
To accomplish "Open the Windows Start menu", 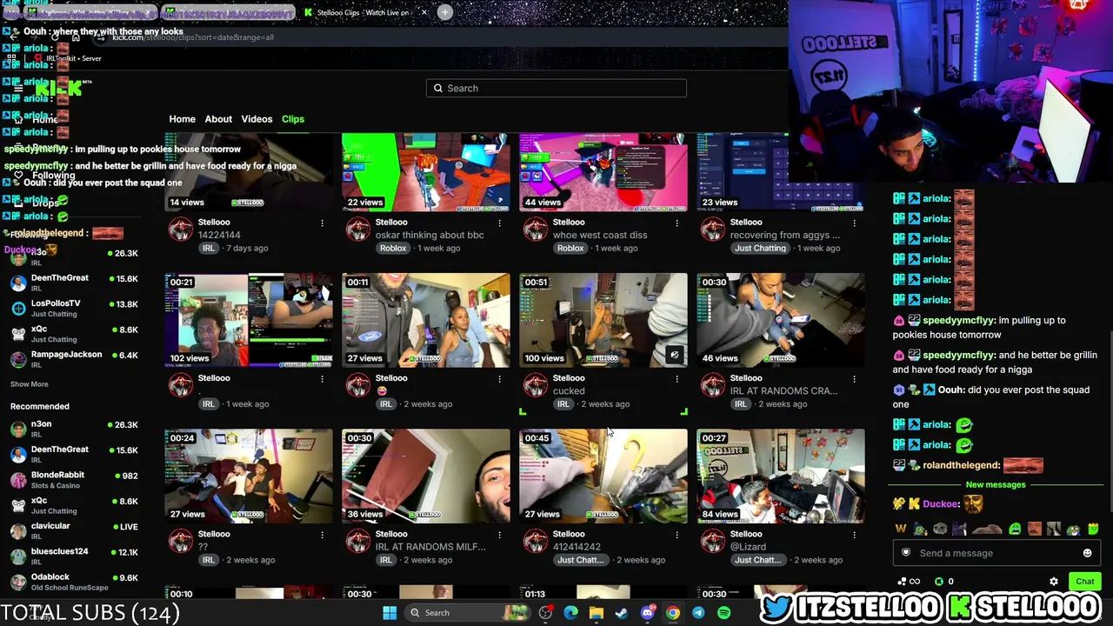I will pos(390,613).
